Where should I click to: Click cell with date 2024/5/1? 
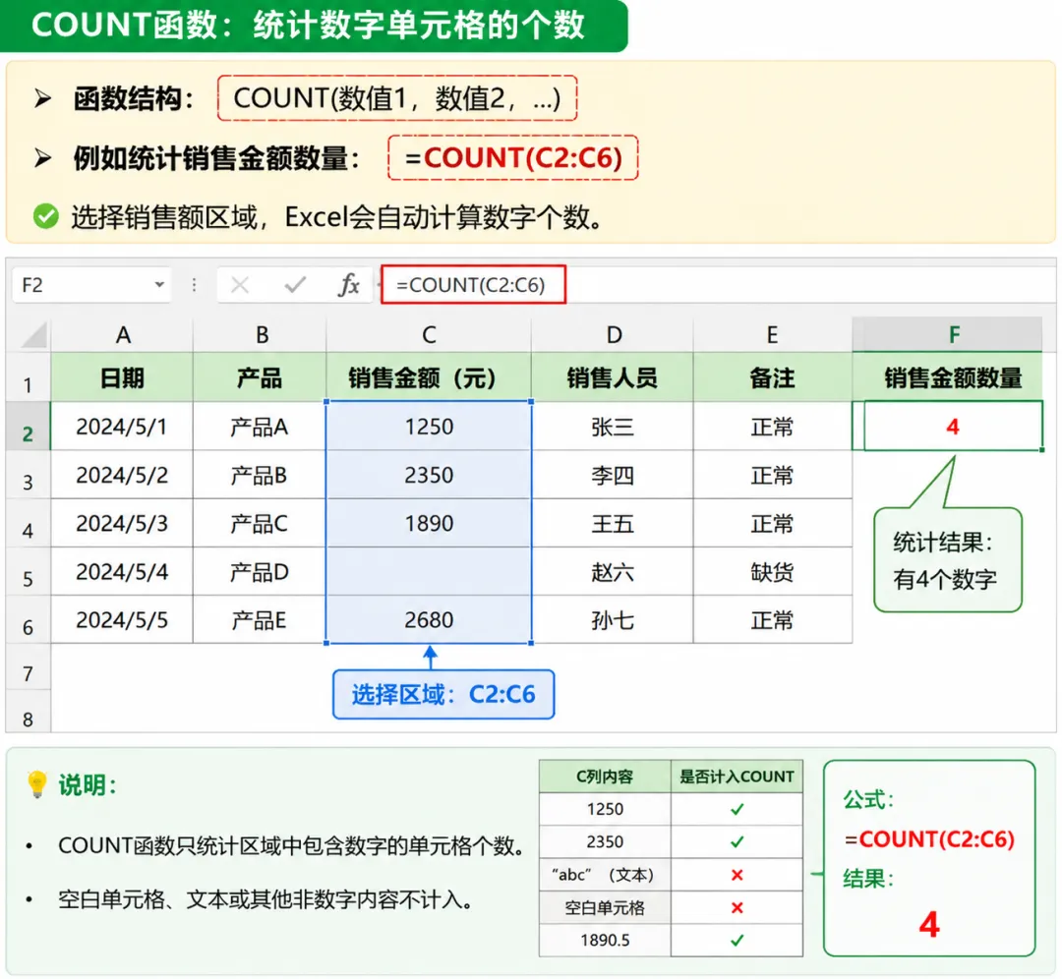(123, 427)
